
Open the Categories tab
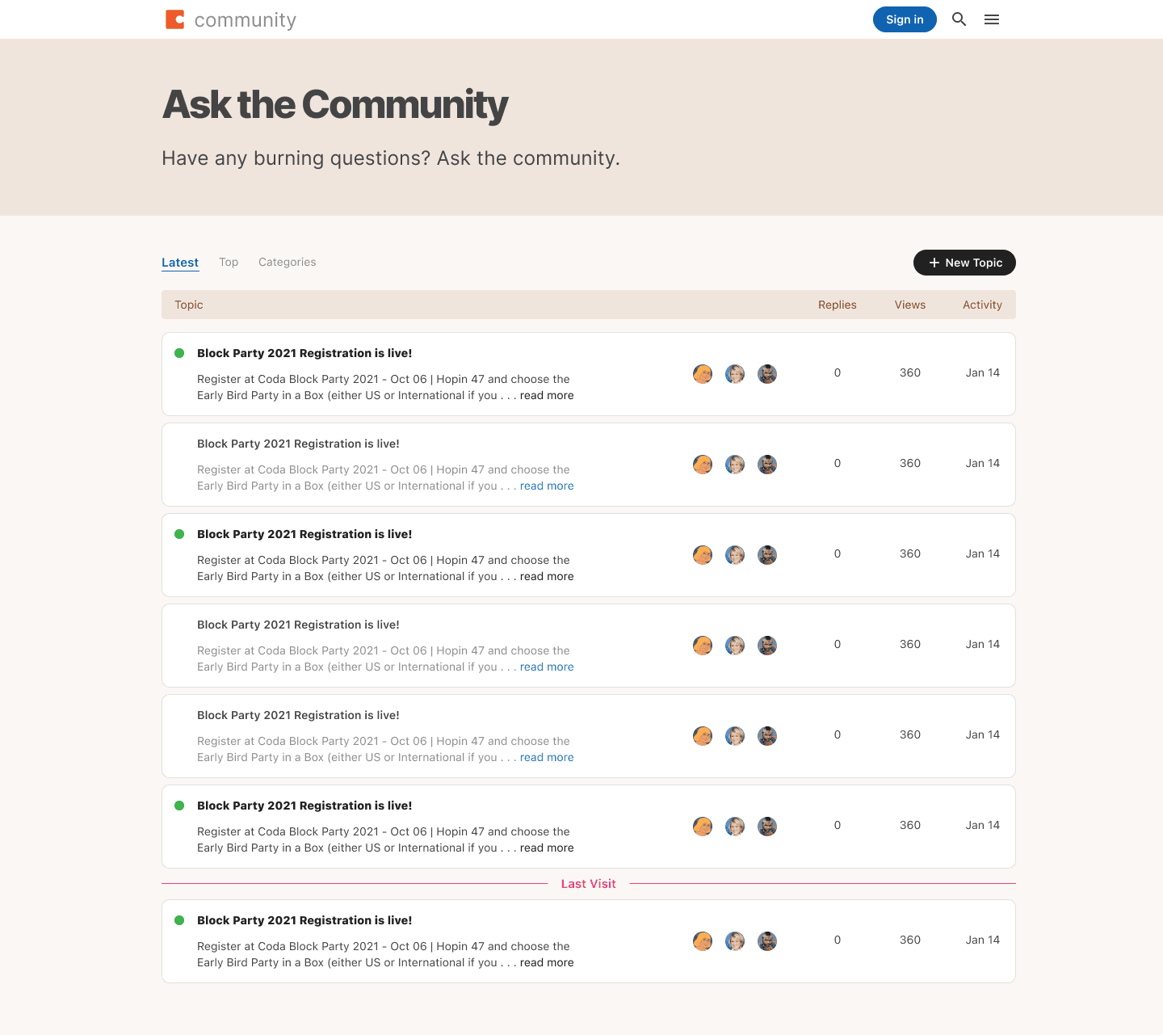pos(287,262)
